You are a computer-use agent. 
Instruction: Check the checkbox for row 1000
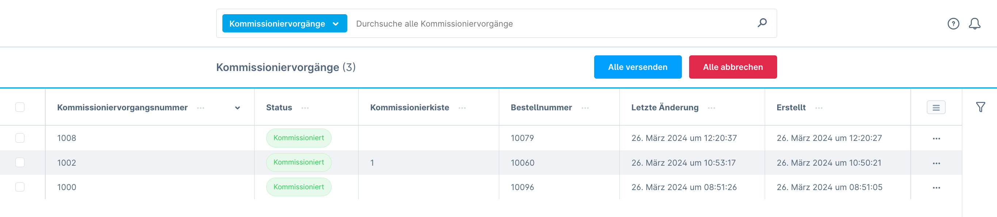20,187
